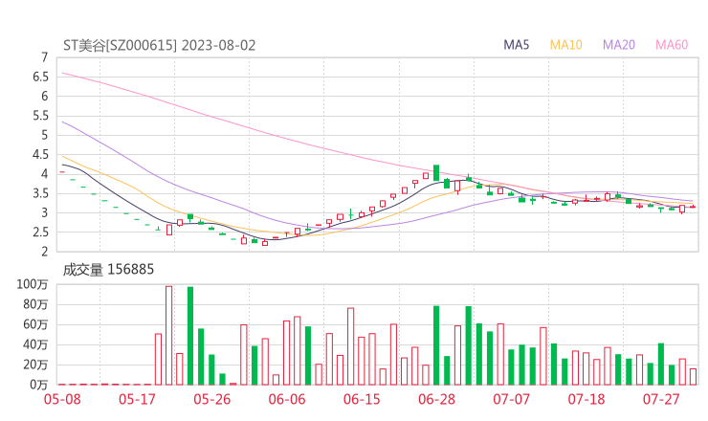
Task: Click the tall green candlestick near 06-28
Action: [x=436, y=173]
